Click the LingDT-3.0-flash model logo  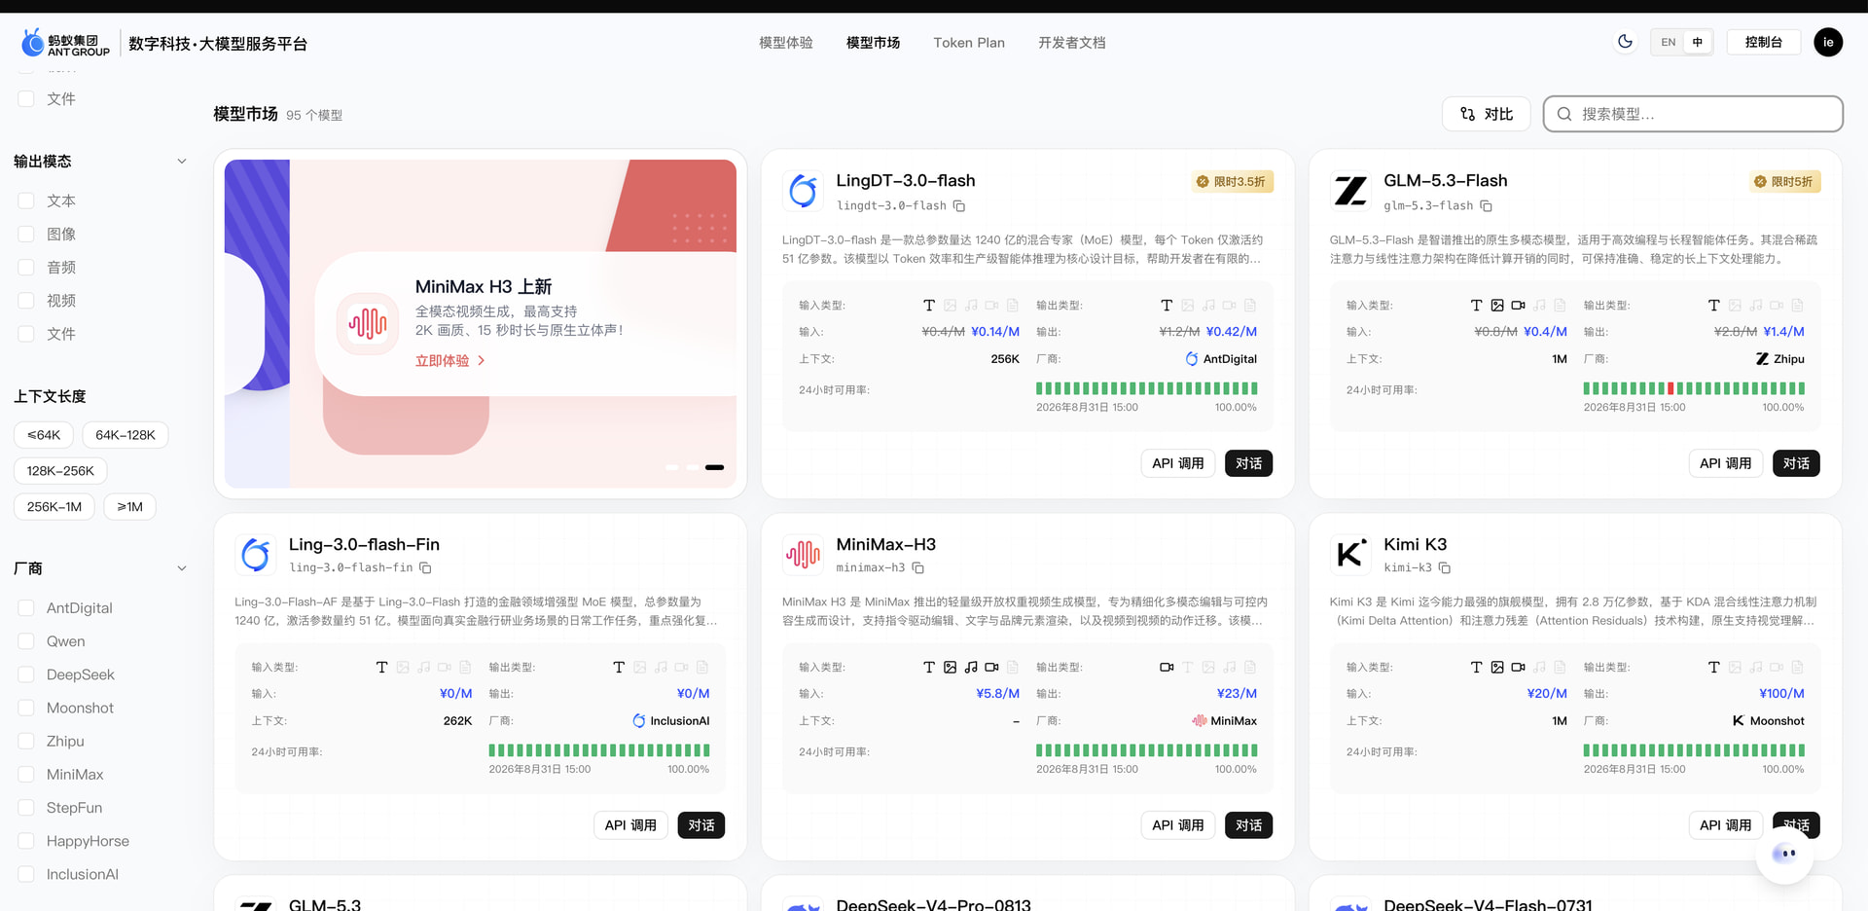(804, 191)
